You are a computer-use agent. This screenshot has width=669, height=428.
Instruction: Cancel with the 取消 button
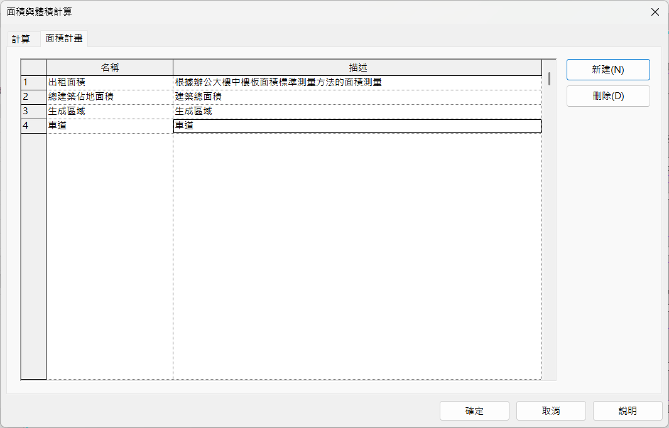tap(551, 411)
